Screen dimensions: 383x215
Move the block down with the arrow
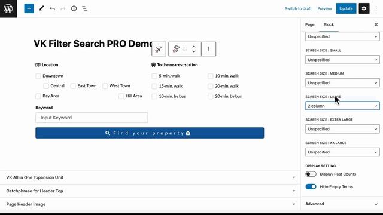(194, 51)
